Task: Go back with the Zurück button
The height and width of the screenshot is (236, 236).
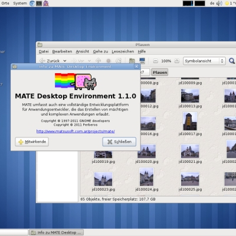Action: pyautogui.click(x=50, y=61)
